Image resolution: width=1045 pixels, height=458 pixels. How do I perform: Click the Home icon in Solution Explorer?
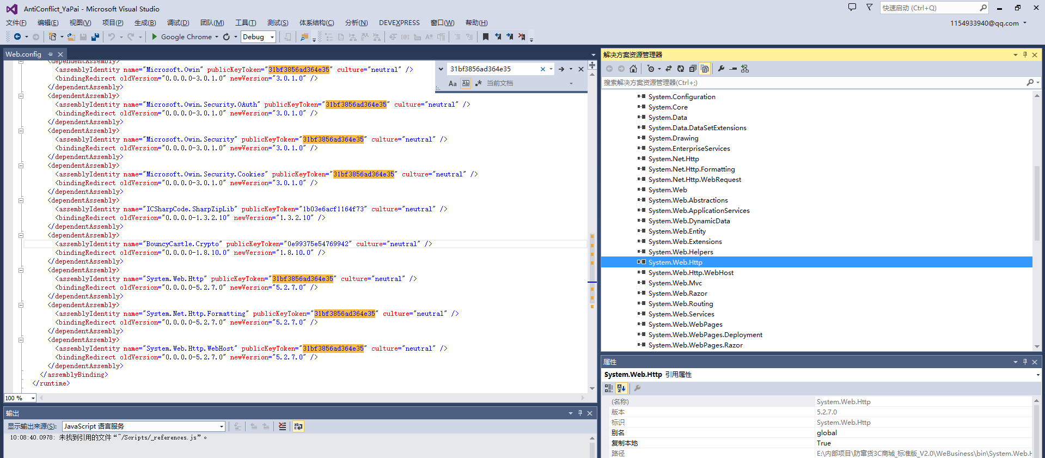point(633,69)
